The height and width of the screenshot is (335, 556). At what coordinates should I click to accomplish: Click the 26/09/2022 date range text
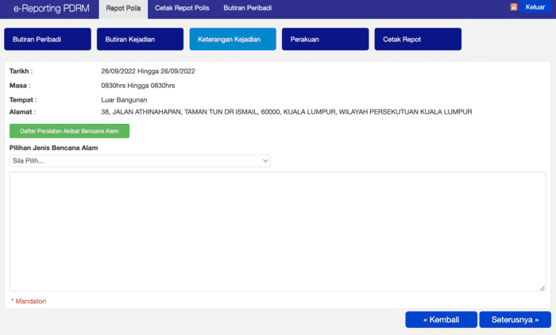click(x=148, y=71)
